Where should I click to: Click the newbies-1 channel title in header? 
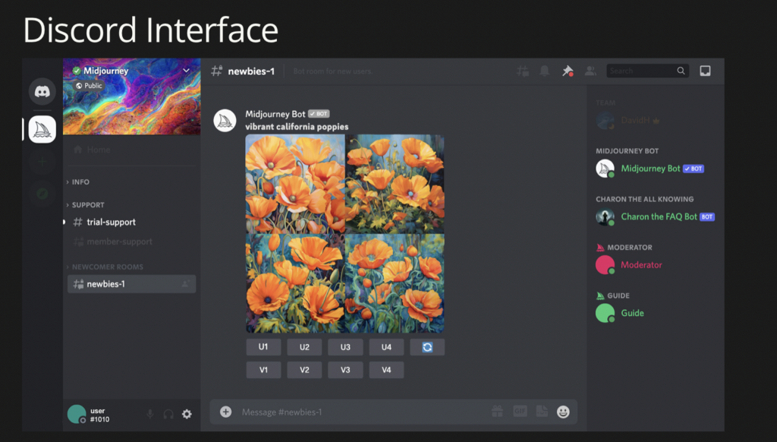[x=251, y=71]
